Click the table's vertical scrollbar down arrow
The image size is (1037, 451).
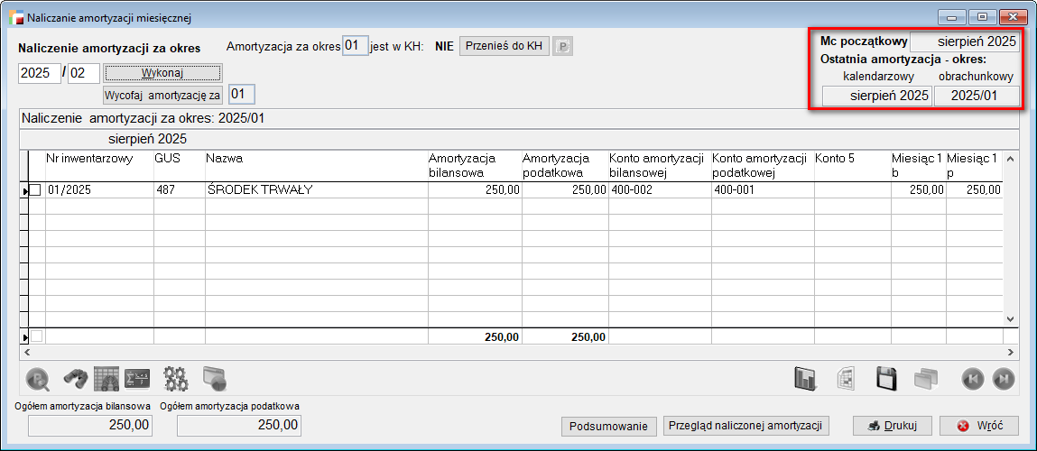(x=1011, y=318)
